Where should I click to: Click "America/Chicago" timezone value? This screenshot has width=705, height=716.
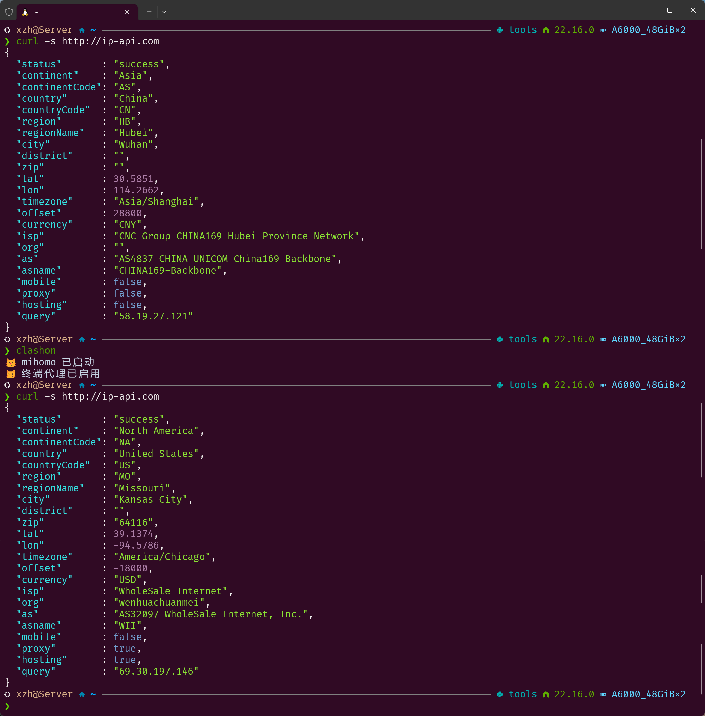pyautogui.click(x=162, y=557)
